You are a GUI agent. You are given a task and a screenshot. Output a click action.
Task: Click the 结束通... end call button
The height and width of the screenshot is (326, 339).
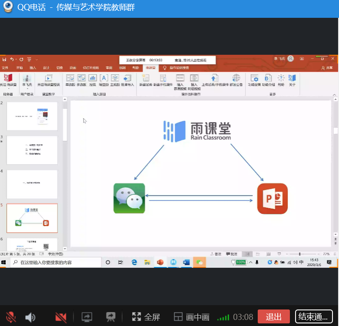(x=314, y=317)
